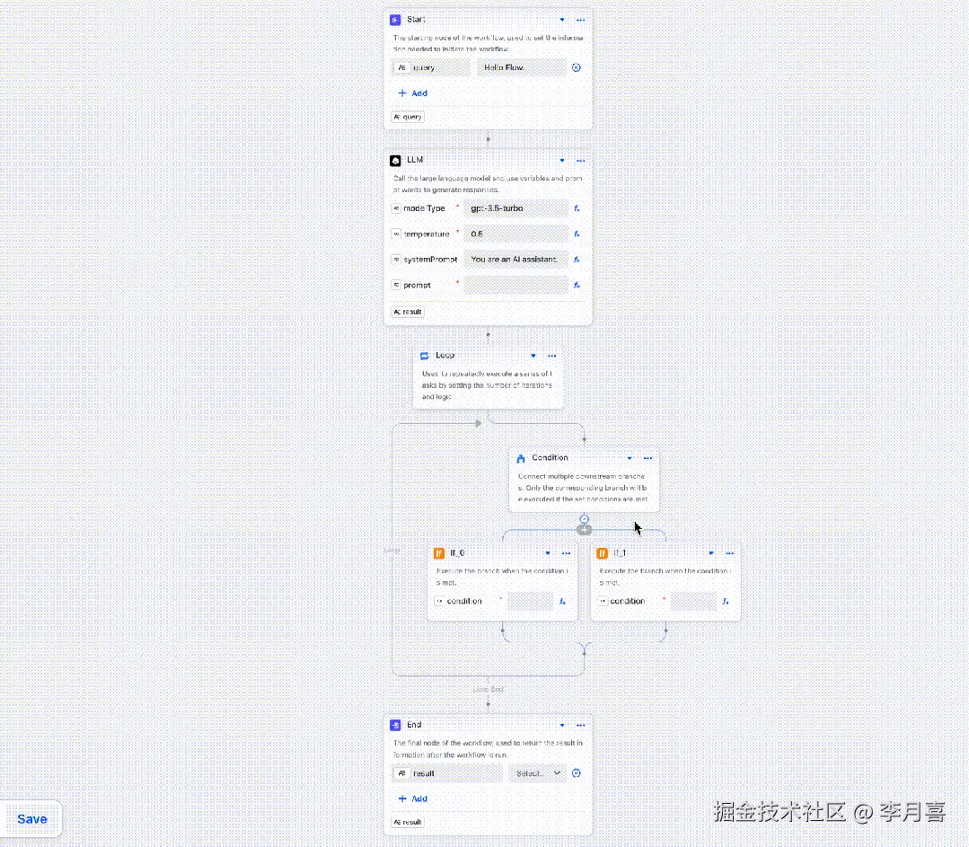This screenshot has height=847, width=969.
Task: Click the orange If_0 branch icon
Action: (x=439, y=553)
